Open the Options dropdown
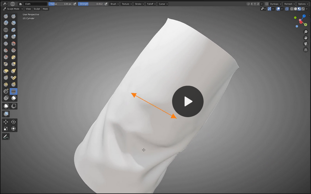Viewport: 311px width, 194px height. pyautogui.click(x=303, y=4)
